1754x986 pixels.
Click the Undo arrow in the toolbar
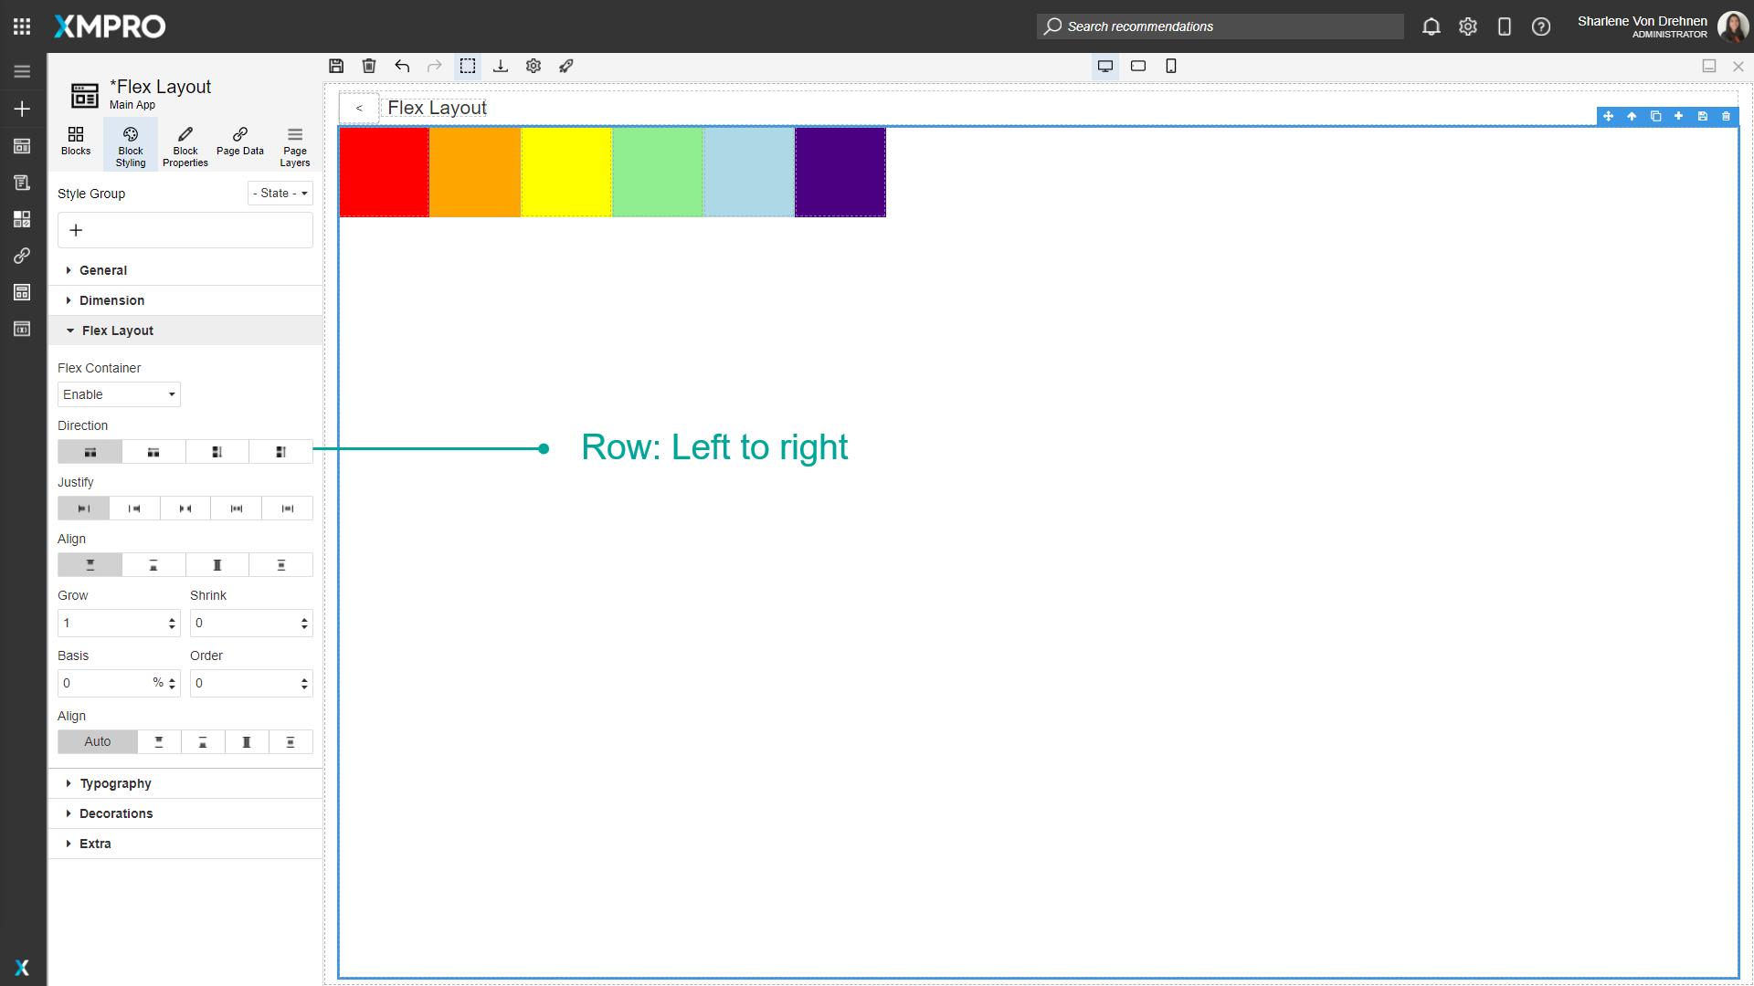tap(402, 66)
